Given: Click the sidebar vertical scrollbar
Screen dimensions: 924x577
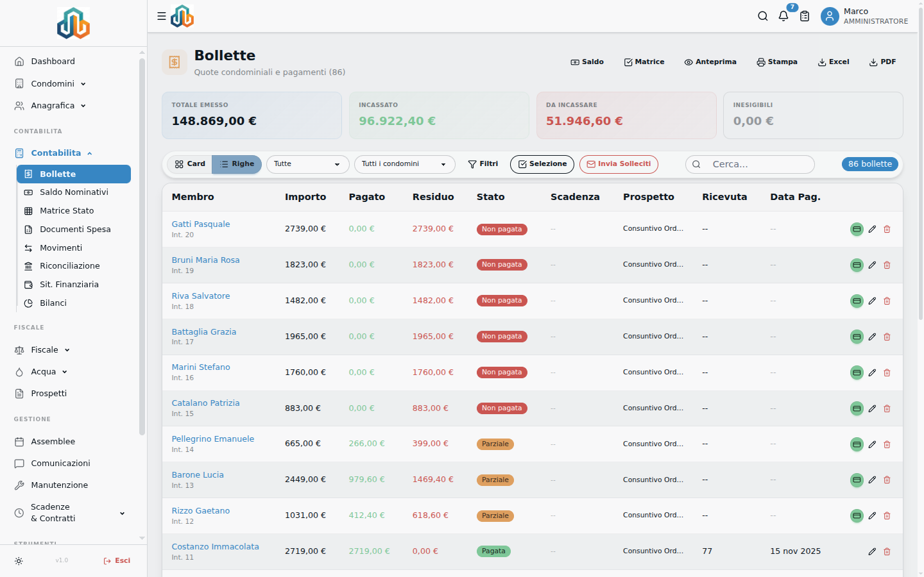Looking at the screenshot, I should pyautogui.click(x=142, y=247).
